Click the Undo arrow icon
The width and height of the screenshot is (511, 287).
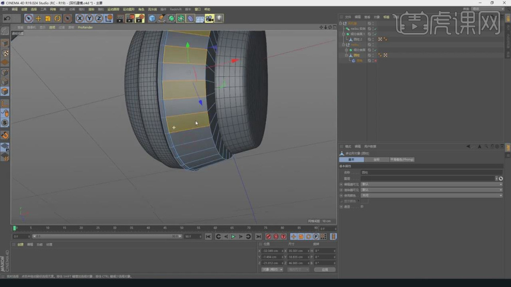pyautogui.click(x=7, y=19)
